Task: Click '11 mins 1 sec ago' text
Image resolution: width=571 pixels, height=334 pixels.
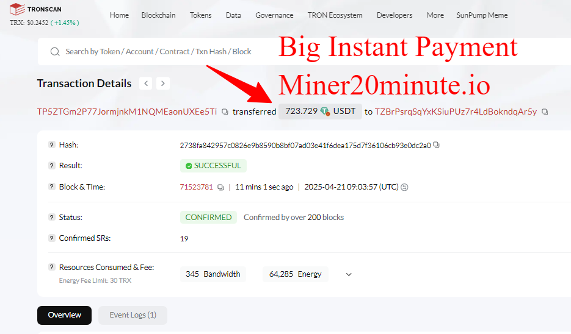Action: click(x=264, y=187)
